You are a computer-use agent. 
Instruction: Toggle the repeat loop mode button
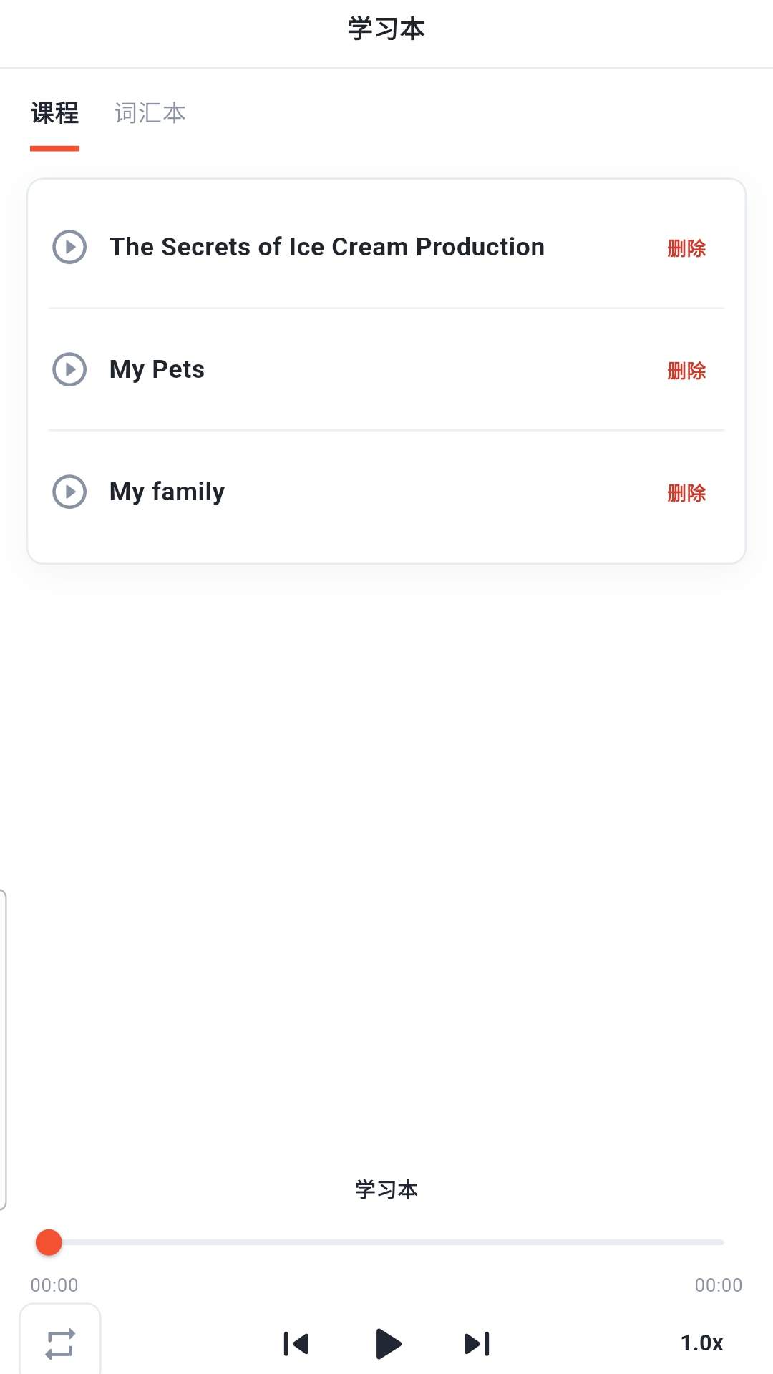60,1343
